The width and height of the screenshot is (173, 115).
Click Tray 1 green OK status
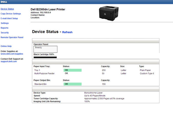[x=72, y=70]
